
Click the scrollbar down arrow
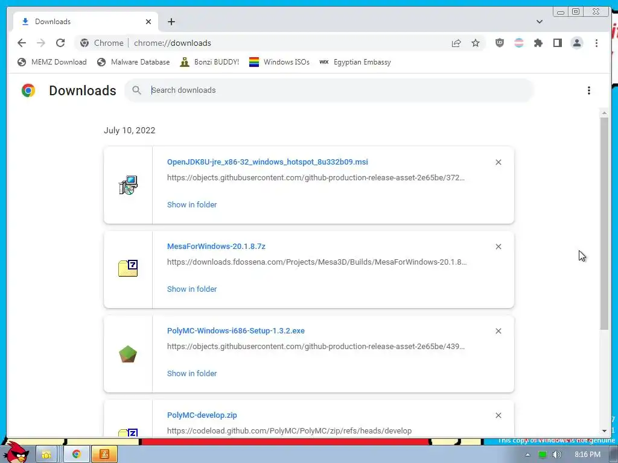point(604,431)
